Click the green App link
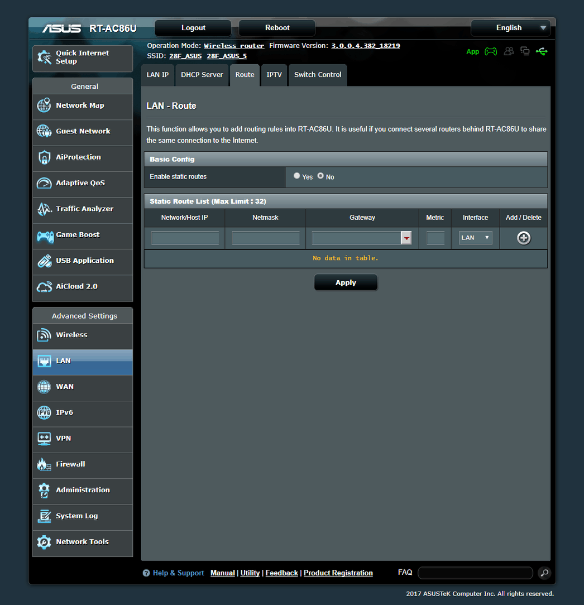Viewport: 584px width, 605px height. point(472,52)
